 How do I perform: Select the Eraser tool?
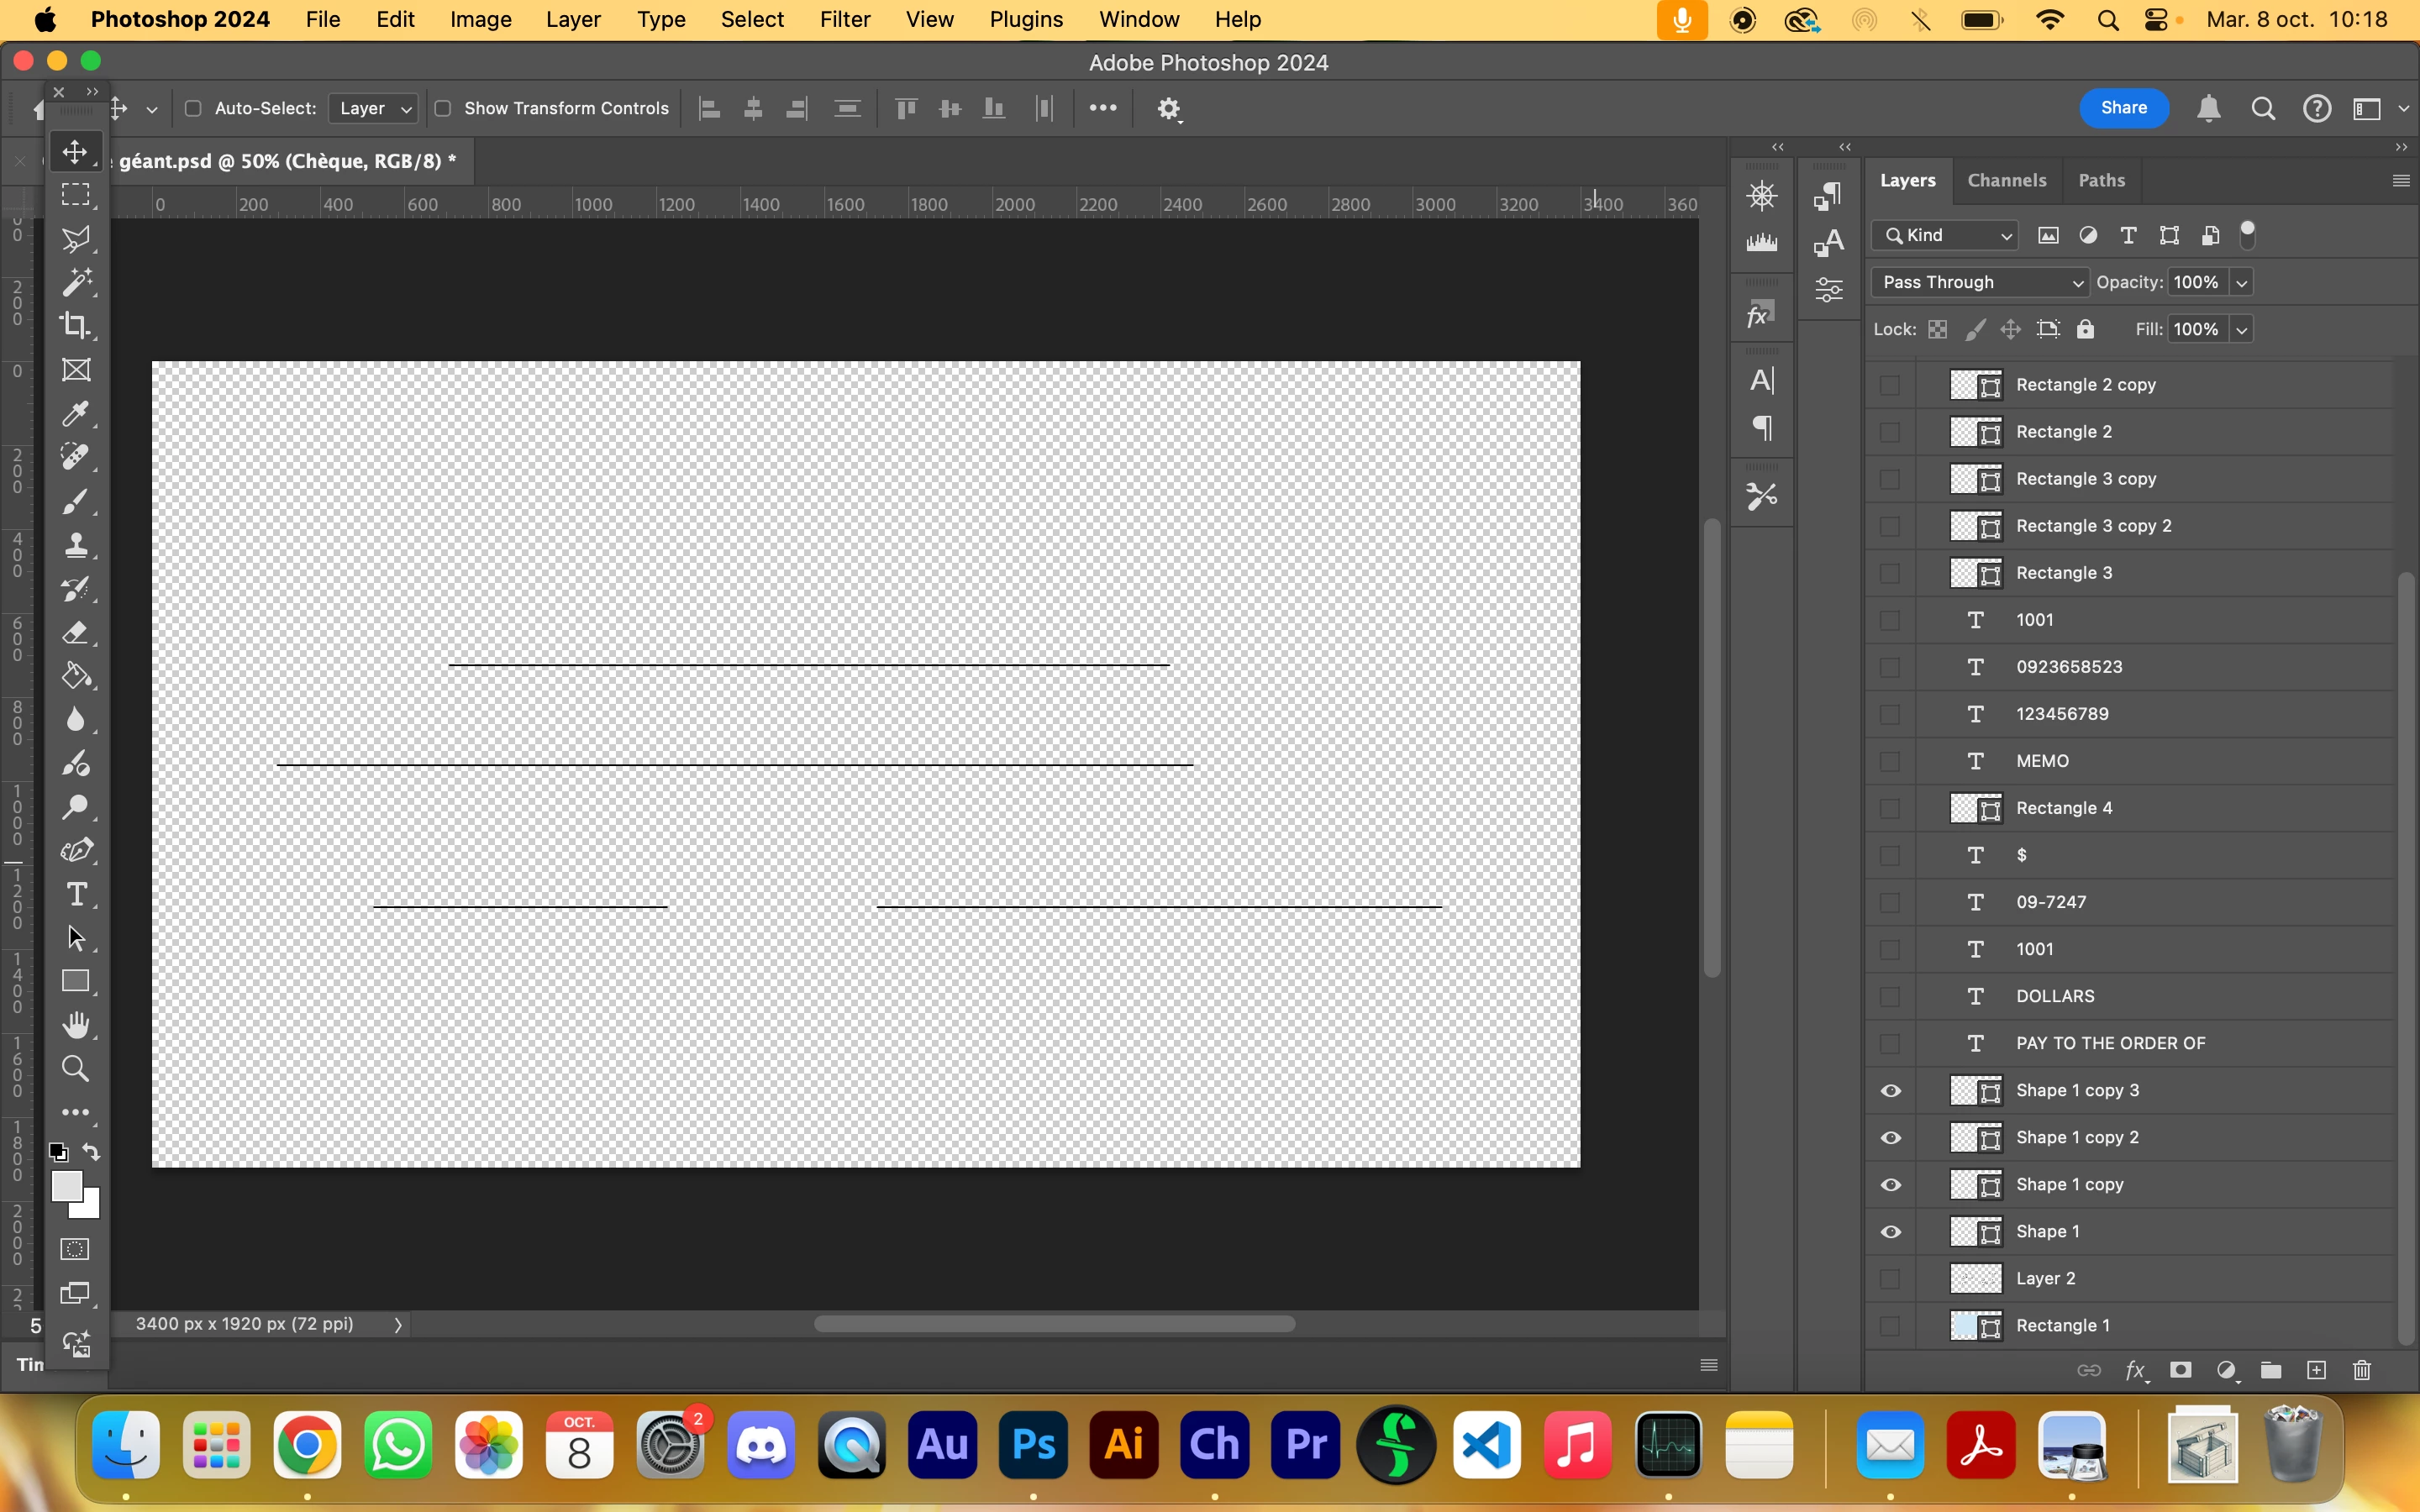[x=75, y=633]
